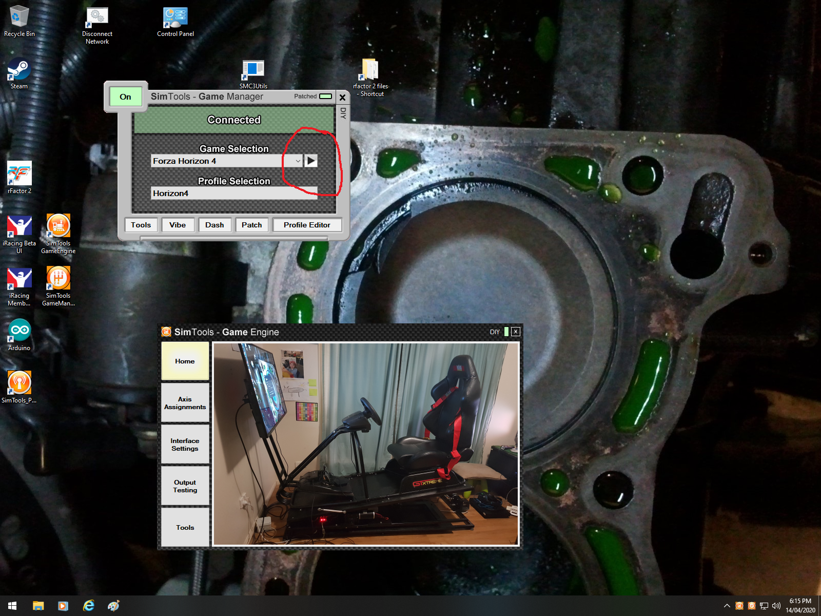
Task: Open the Output Testing tab
Action: (x=185, y=486)
